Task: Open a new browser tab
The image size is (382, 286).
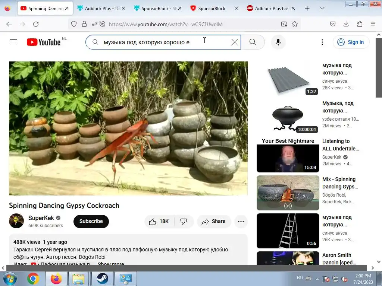Action: [307, 9]
